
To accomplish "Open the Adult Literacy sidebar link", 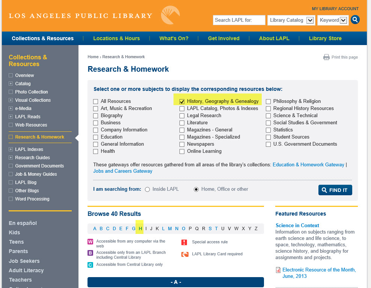I will coord(26,270).
